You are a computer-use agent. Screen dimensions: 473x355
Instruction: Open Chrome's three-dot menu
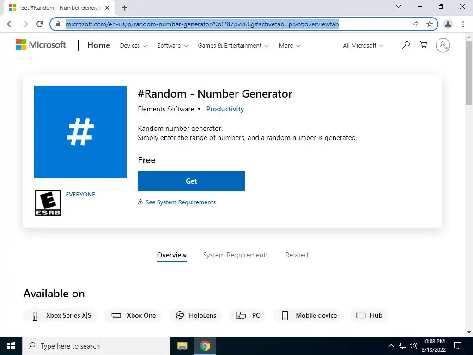[x=463, y=24]
